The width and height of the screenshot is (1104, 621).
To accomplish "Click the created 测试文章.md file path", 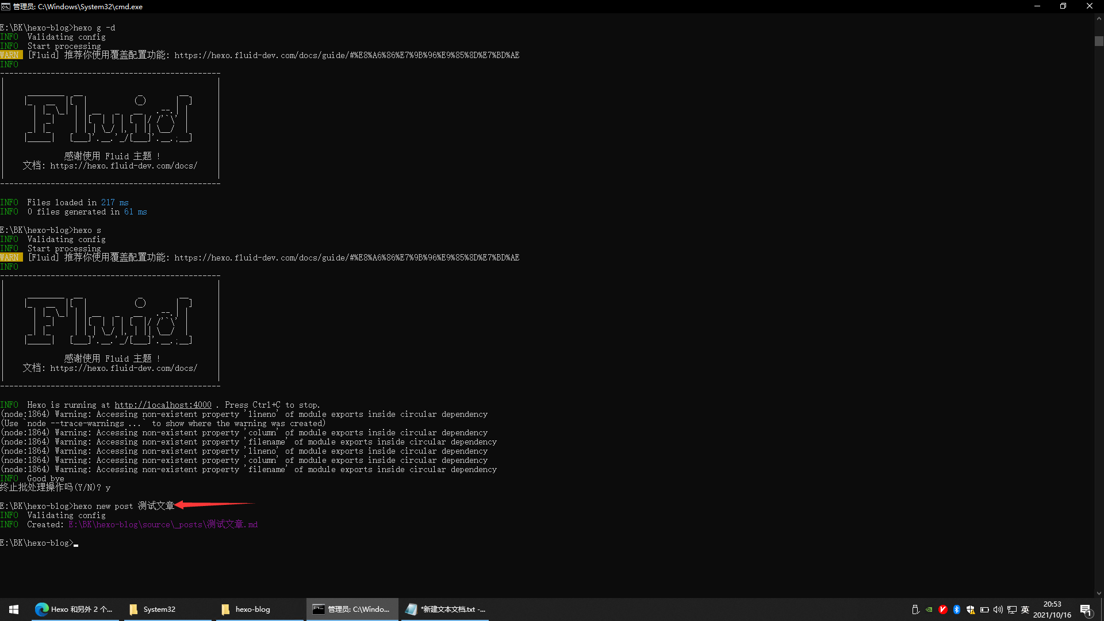I will point(163,524).
